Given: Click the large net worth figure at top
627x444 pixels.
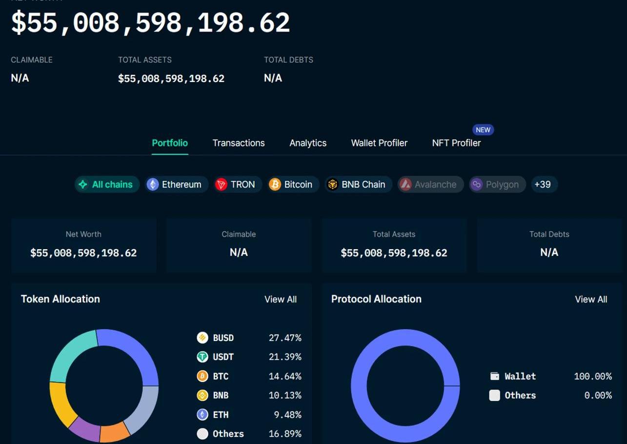Looking at the screenshot, I should (x=151, y=22).
